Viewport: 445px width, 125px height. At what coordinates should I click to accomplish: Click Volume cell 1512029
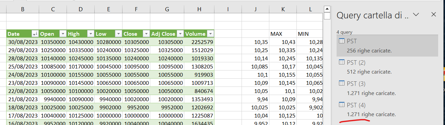[x=199, y=50]
